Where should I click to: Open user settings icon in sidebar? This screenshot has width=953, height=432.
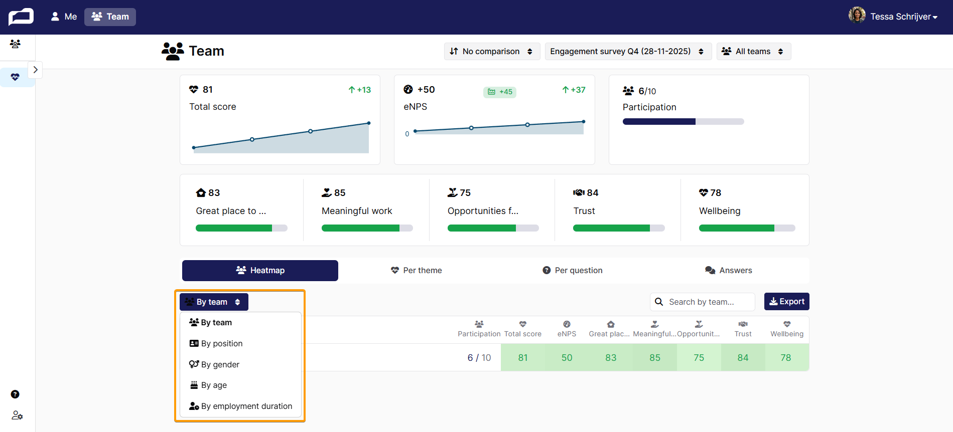17,415
